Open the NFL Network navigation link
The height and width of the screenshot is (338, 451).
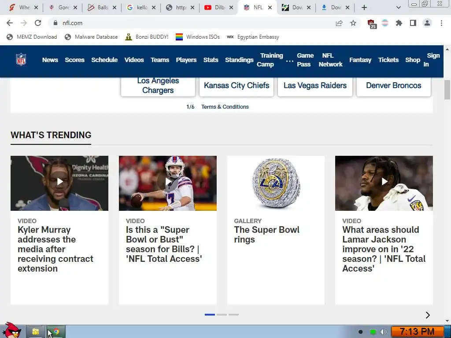point(330,60)
